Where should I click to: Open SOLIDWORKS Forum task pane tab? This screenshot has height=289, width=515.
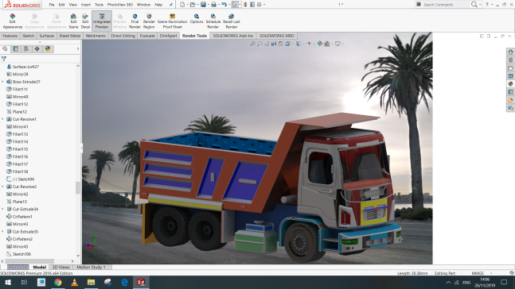pyautogui.click(x=510, y=108)
